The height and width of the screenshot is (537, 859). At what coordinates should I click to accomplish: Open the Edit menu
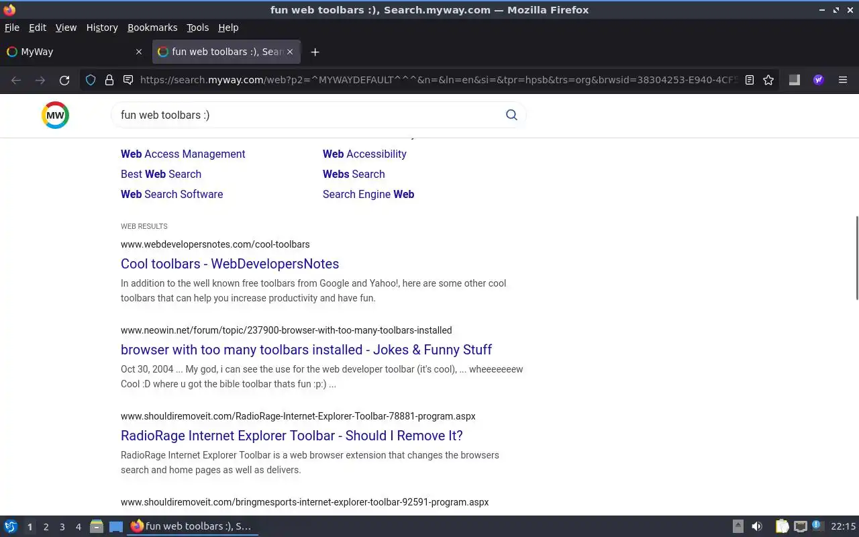coord(38,28)
